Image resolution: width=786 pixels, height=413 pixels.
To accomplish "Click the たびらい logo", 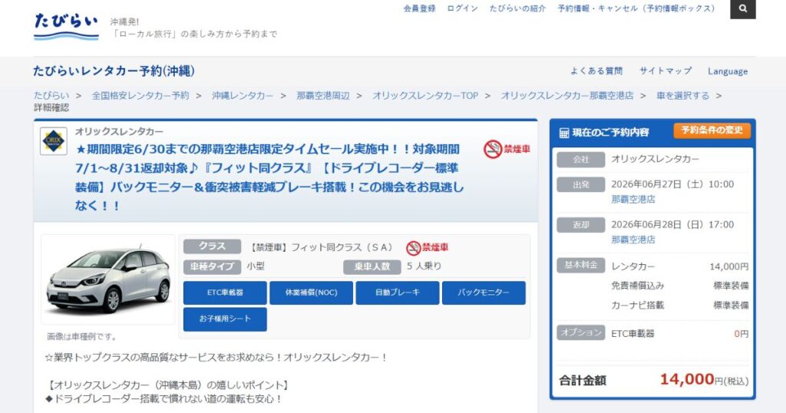I will point(66,26).
